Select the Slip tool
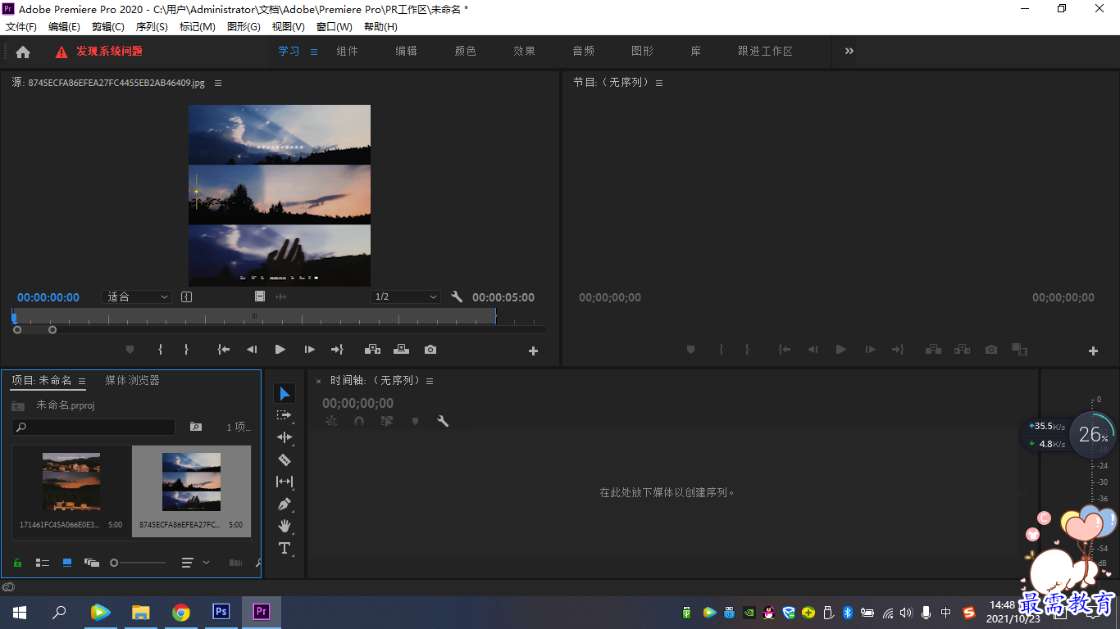The height and width of the screenshot is (629, 1120). click(284, 482)
